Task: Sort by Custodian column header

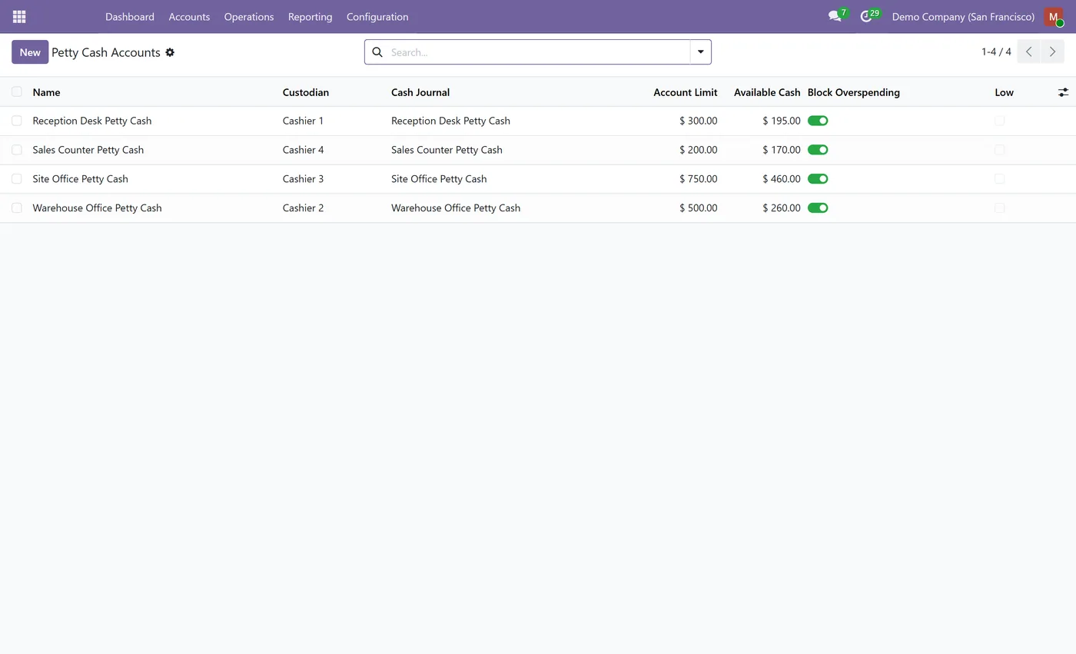Action: (306, 92)
